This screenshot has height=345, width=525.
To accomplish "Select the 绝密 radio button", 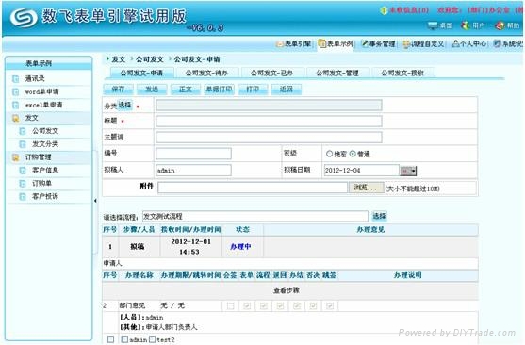I will click(329, 154).
